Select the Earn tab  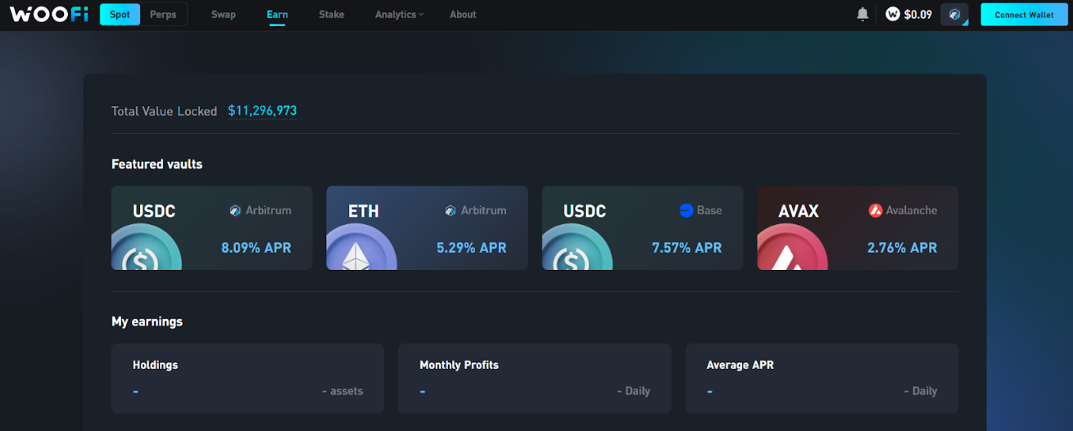click(x=277, y=15)
